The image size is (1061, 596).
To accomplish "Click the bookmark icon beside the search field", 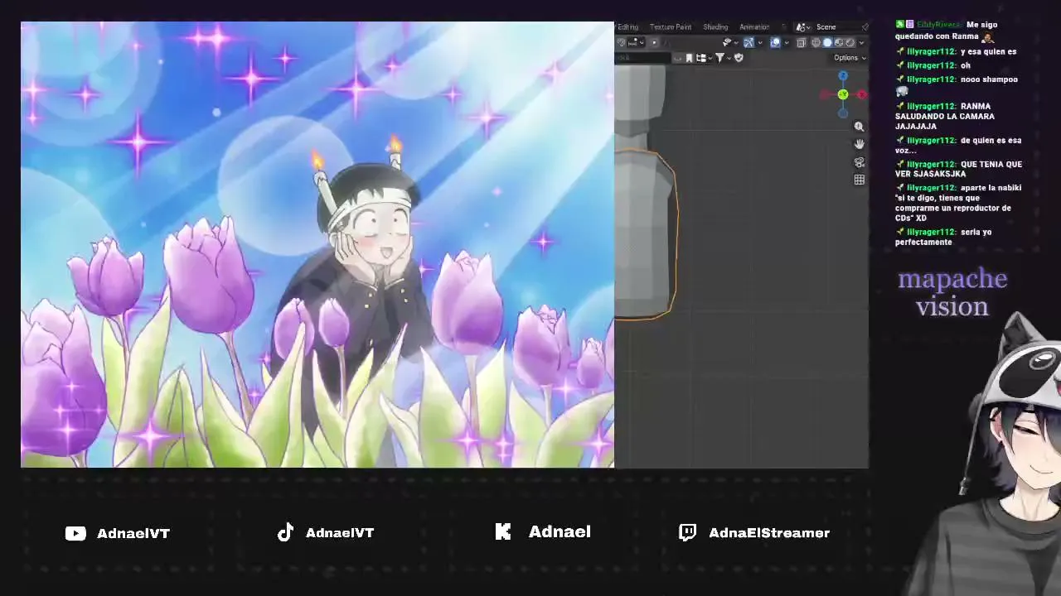I will (689, 58).
